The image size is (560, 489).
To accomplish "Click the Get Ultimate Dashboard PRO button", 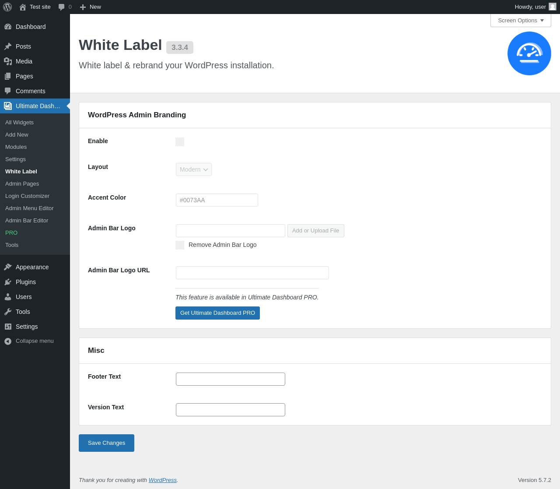I will pos(217,313).
